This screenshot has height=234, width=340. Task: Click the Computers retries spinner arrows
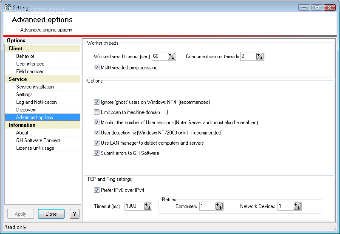point(219,206)
